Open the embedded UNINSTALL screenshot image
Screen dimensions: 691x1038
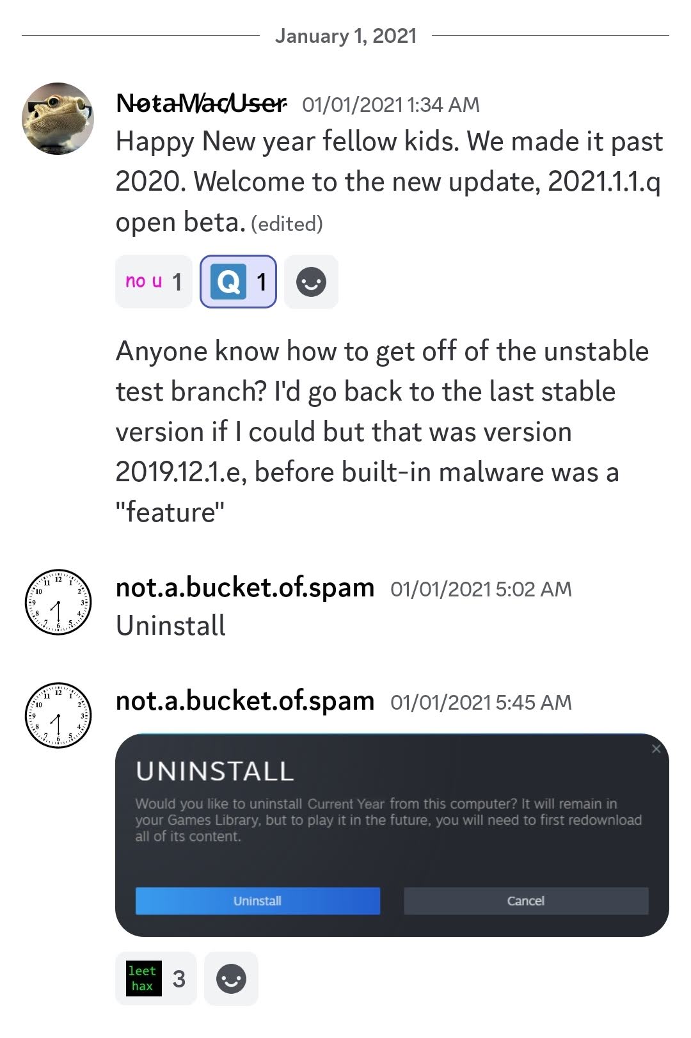tap(392, 835)
